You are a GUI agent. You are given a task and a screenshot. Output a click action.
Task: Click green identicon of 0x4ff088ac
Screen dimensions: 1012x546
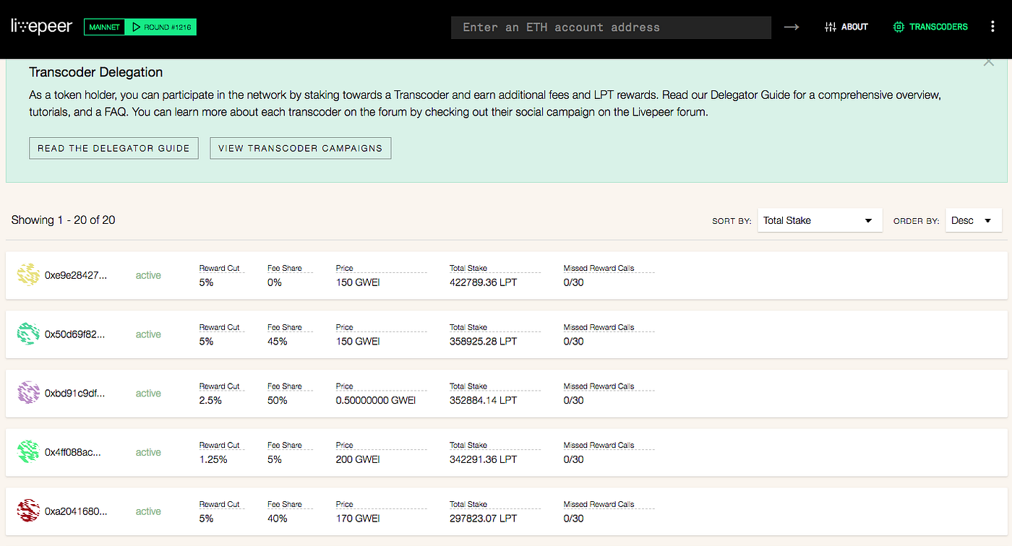tap(28, 452)
